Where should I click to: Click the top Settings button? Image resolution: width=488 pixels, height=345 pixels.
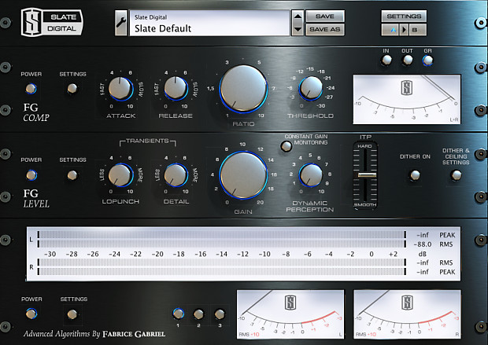404,17
